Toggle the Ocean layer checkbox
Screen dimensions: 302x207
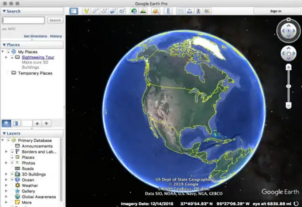[13, 180]
